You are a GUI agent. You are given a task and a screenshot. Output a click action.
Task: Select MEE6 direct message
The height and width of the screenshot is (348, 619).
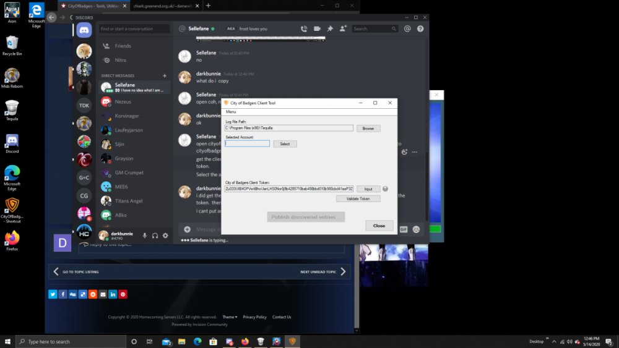(134, 187)
